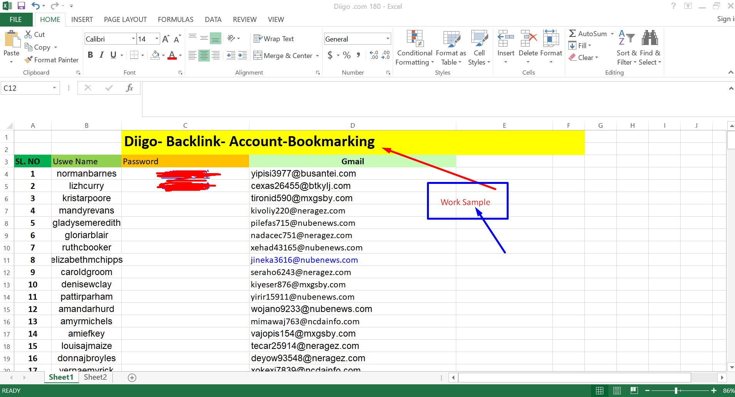Select the cell containing normanbarnes

pyautogui.click(x=86, y=174)
